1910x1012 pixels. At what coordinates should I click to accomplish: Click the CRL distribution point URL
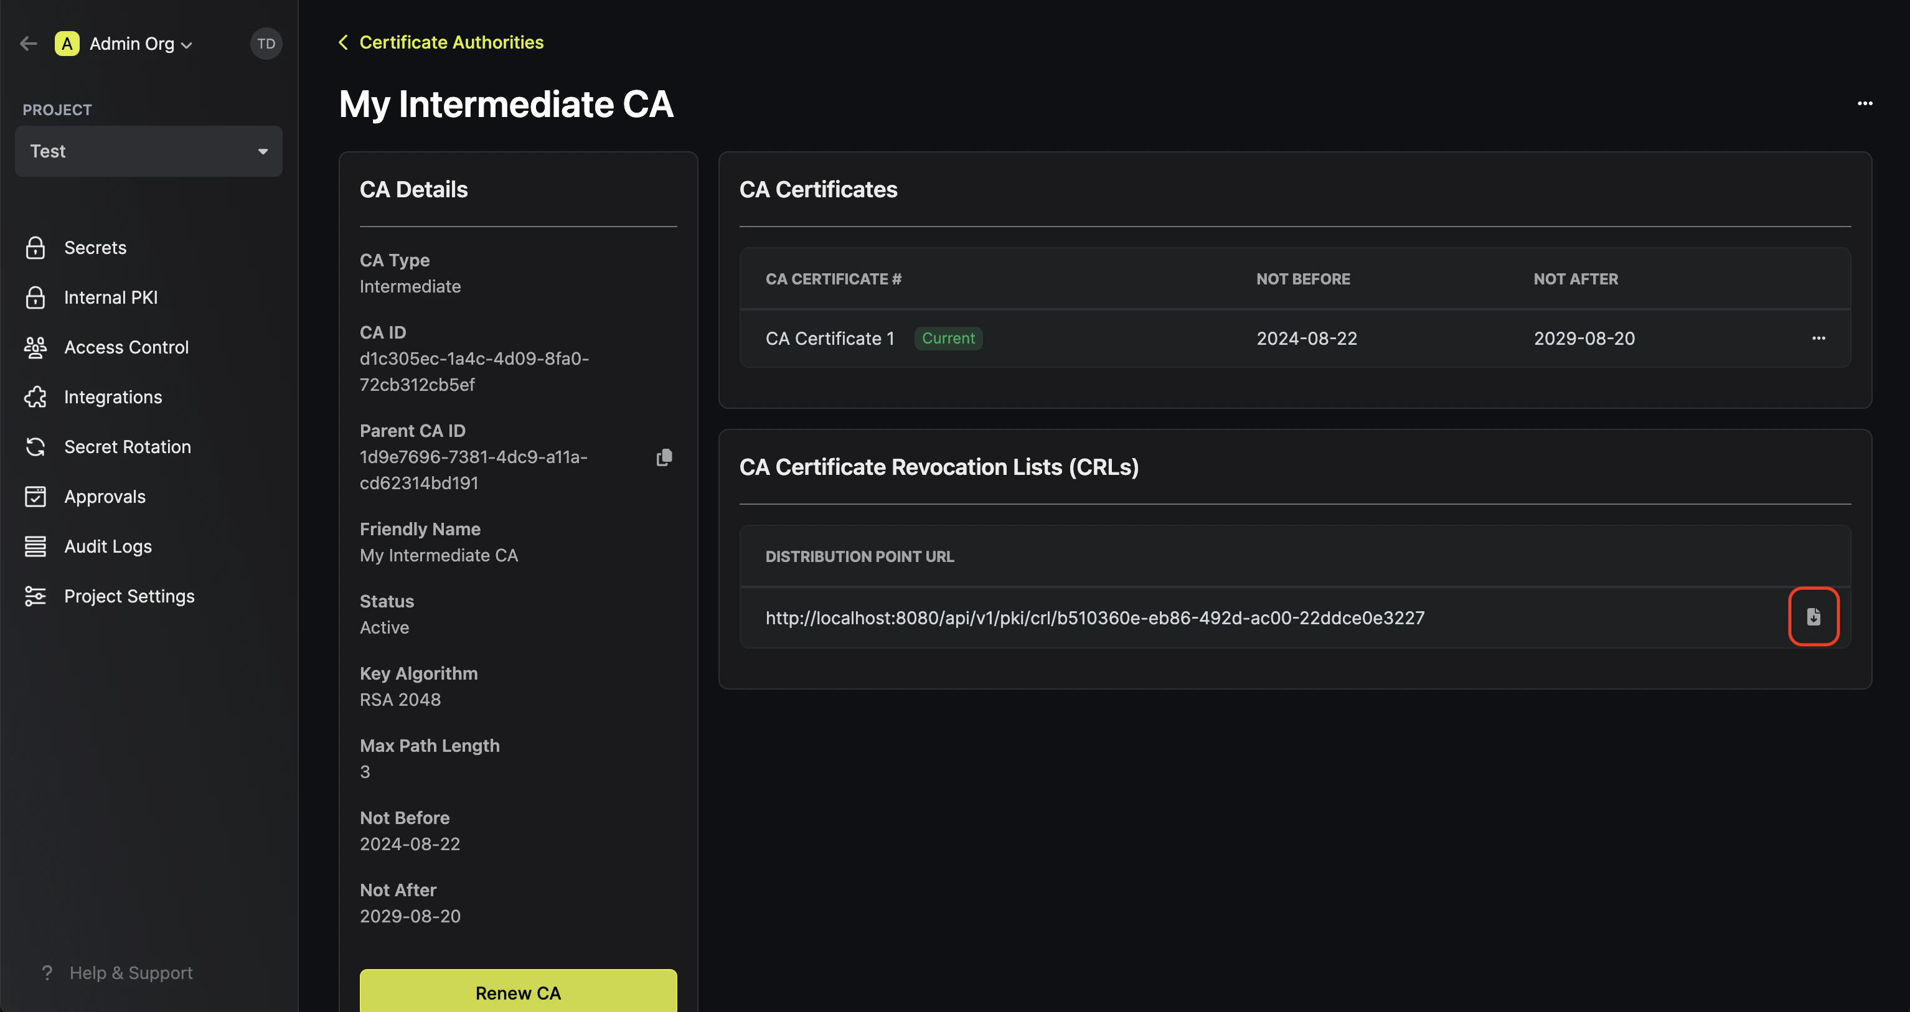(1094, 617)
